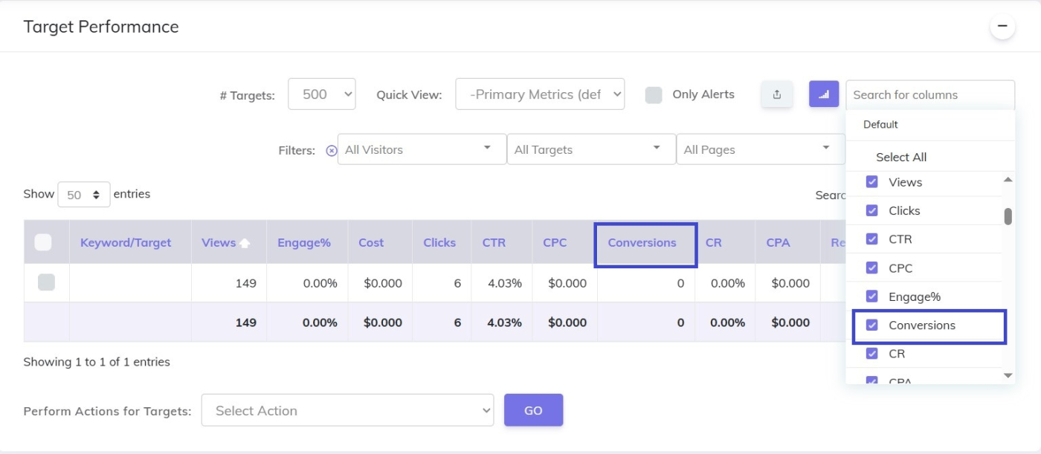Click the Keyword/Target column header
This screenshot has width=1041, height=454.
(x=126, y=243)
